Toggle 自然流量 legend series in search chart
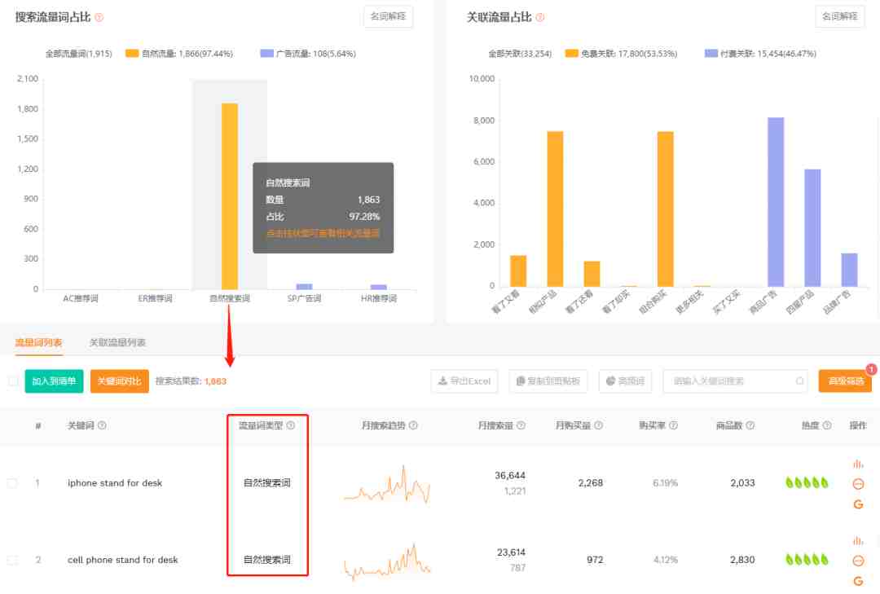 point(179,54)
